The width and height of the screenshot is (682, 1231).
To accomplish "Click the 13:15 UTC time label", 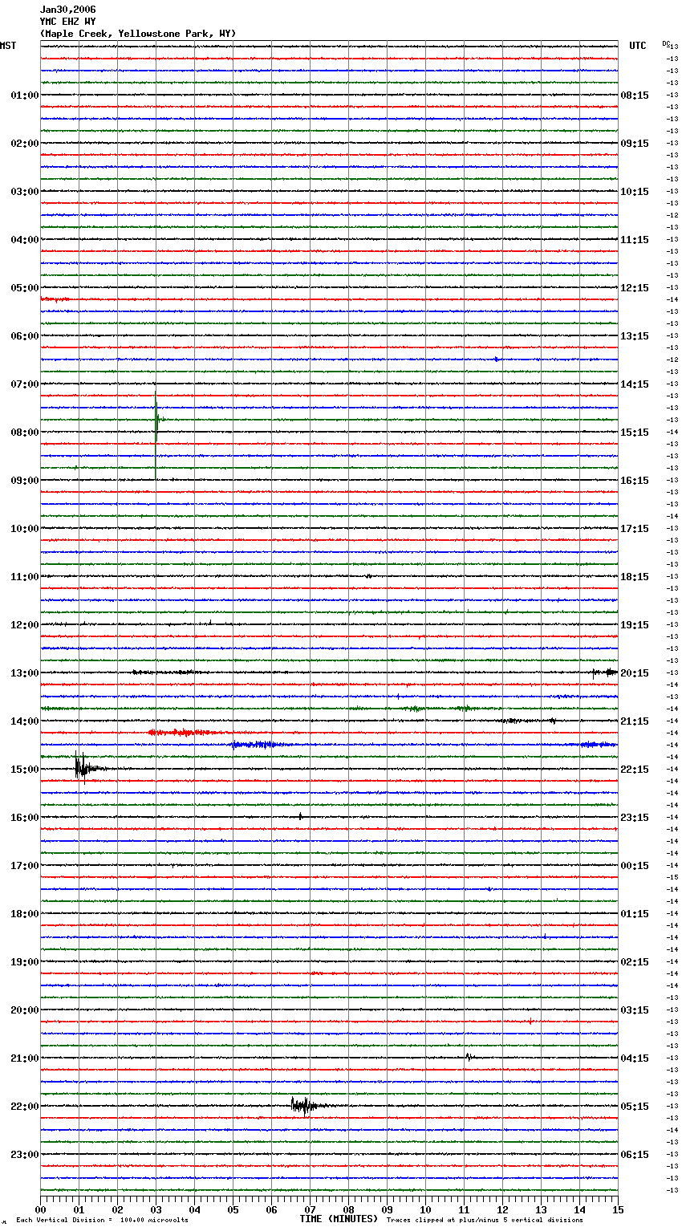I will [635, 336].
